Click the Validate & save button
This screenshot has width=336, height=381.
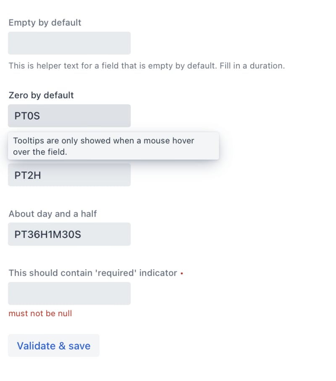(x=54, y=346)
